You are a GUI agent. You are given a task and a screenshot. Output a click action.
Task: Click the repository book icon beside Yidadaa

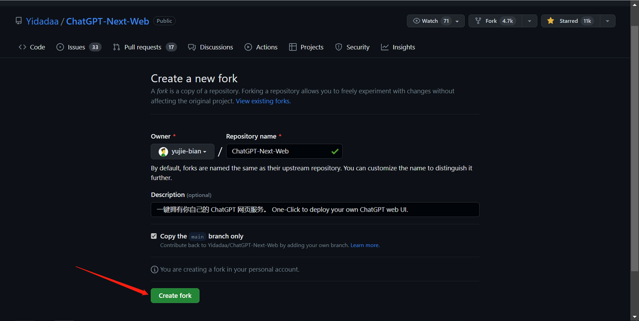[18, 21]
